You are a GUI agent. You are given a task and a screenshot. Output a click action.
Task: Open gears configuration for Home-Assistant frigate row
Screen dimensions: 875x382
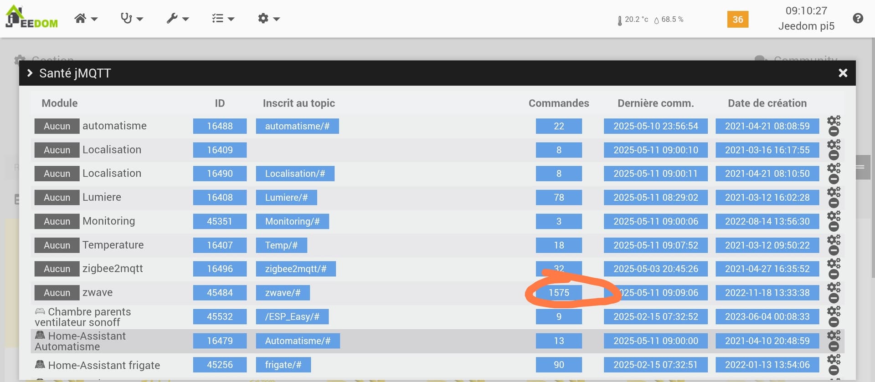coord(834,360)
